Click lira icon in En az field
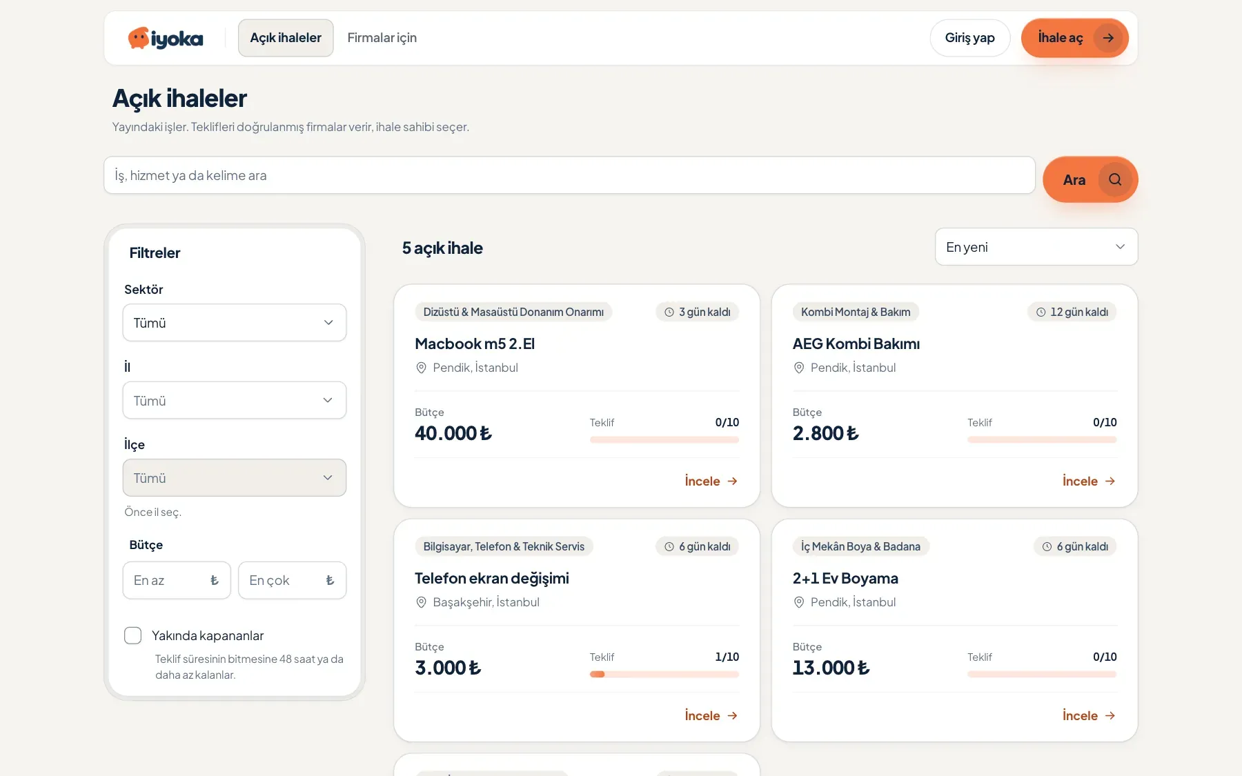The height and width of the screenshot is (776, 1242). tap(215, 580)
